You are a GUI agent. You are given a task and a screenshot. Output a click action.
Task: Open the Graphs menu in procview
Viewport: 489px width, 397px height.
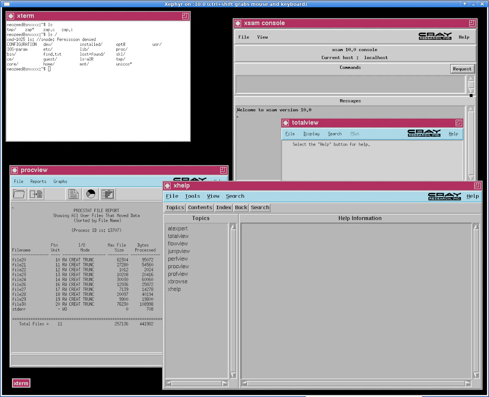point(60,181)
